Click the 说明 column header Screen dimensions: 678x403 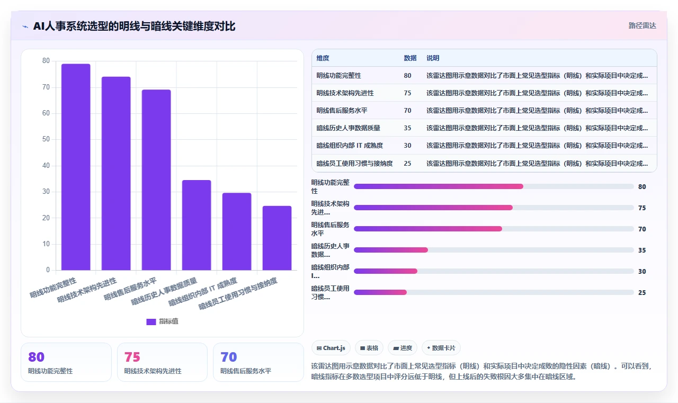pos(433,58)
